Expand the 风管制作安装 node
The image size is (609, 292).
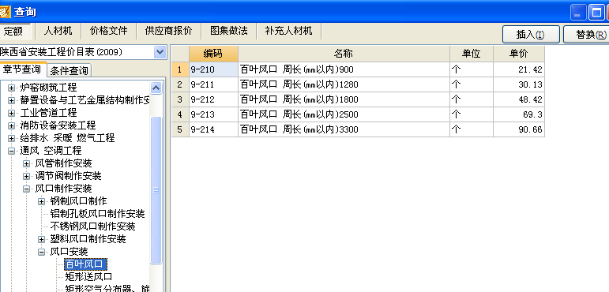coord(26,163)
